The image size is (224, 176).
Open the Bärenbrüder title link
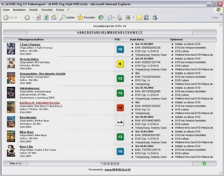(x=28, y=117)
